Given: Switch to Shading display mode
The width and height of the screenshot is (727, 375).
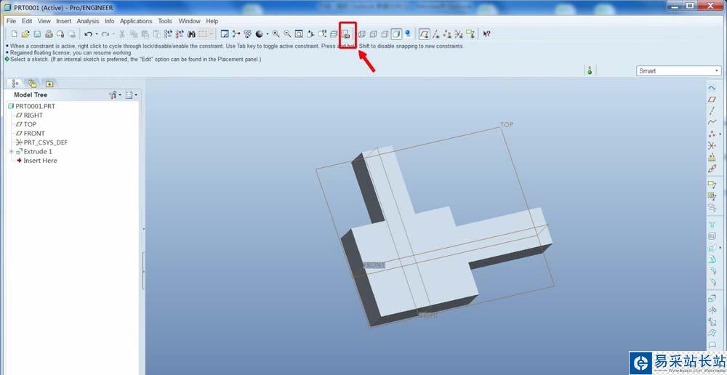Looking at the screenshot, I should click(x=396, y=34).
